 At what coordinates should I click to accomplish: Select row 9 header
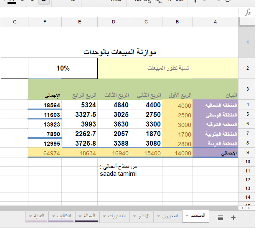click(247, 153)
